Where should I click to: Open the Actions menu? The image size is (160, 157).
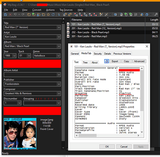[50, 10]
